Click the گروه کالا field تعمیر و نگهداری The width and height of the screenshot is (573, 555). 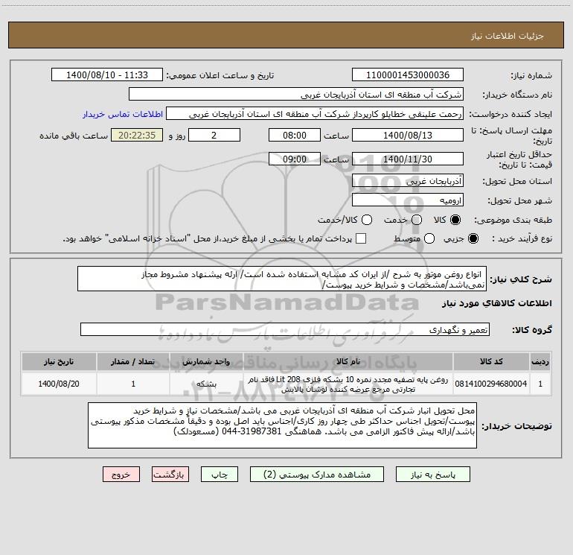[x=285, y=329]
